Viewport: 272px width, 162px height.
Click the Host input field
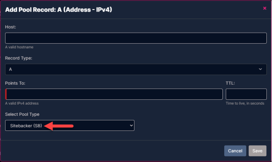[136, 38]
